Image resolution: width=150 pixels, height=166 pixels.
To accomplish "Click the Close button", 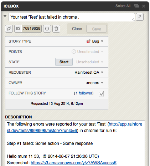I will pos(77,29).
